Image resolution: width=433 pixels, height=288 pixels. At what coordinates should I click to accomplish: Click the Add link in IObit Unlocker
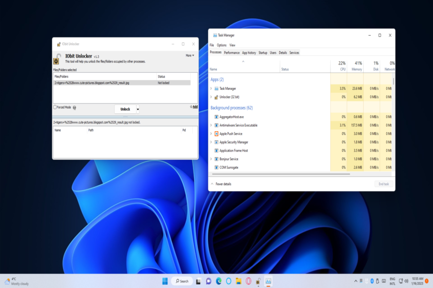pos(195,107)
